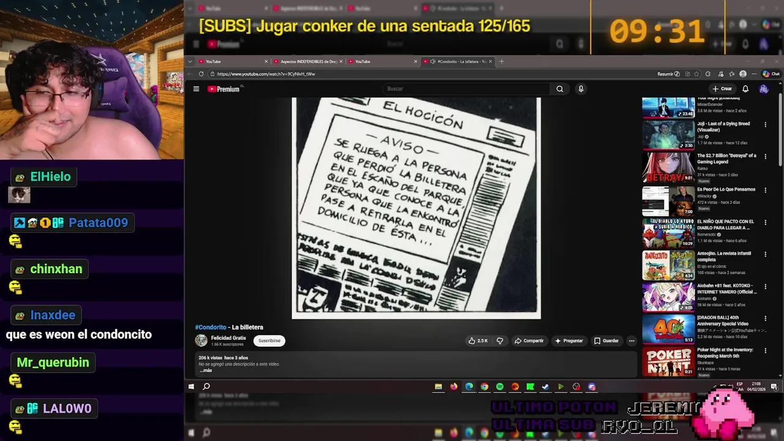Add page to favorites with the star icon
The width and height of the screenshot is (784, 441).
click(696, 74)
